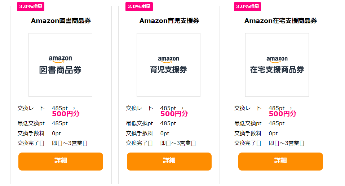Open details for Amazon在宅支援商品券

[280, 162]
